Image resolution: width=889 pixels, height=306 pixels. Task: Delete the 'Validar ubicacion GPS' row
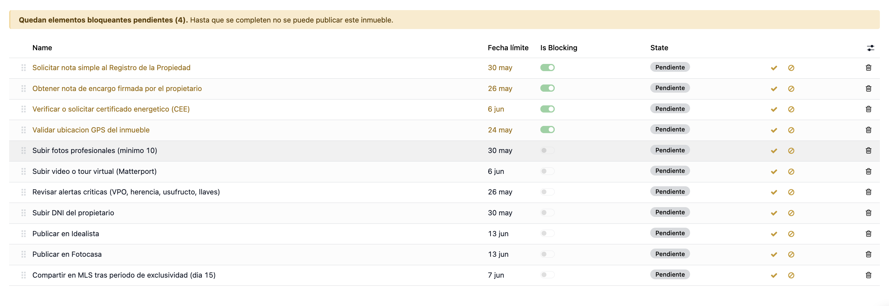[868, 130]
